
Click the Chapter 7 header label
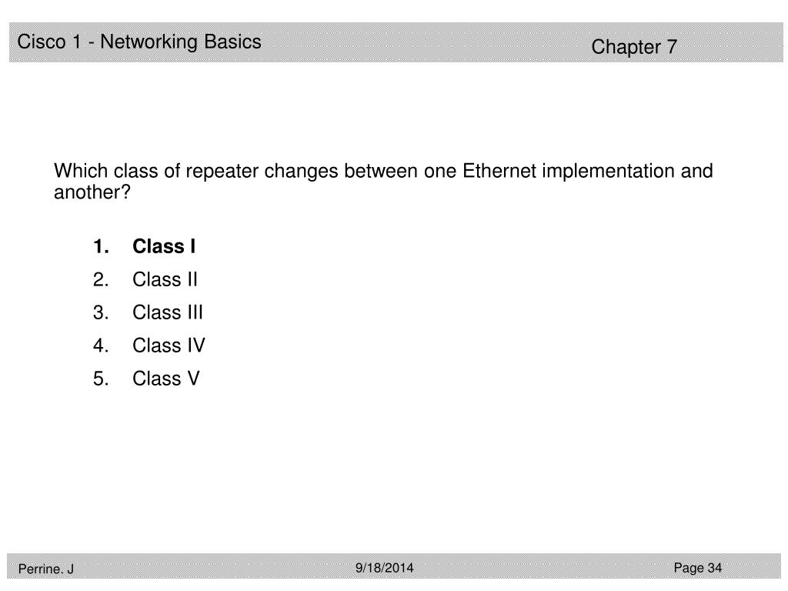(x=634, y=47)
